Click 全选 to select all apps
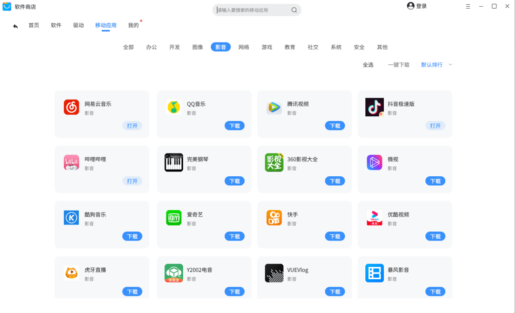This screenshot has width=515, height=313. (x=368, y=65)
